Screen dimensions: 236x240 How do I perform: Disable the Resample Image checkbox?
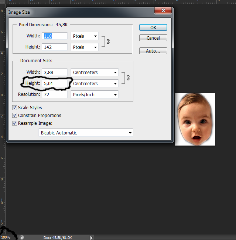pos(14,123)
